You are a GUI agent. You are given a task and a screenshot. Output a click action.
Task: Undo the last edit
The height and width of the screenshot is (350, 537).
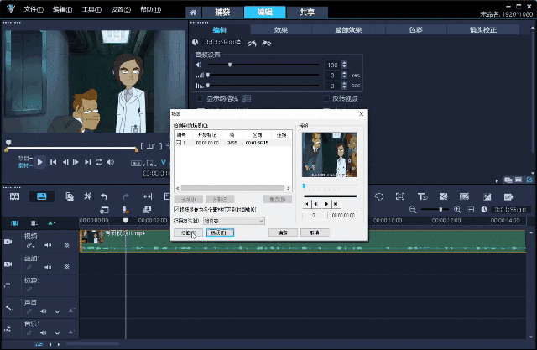click(x=104, y=196)
